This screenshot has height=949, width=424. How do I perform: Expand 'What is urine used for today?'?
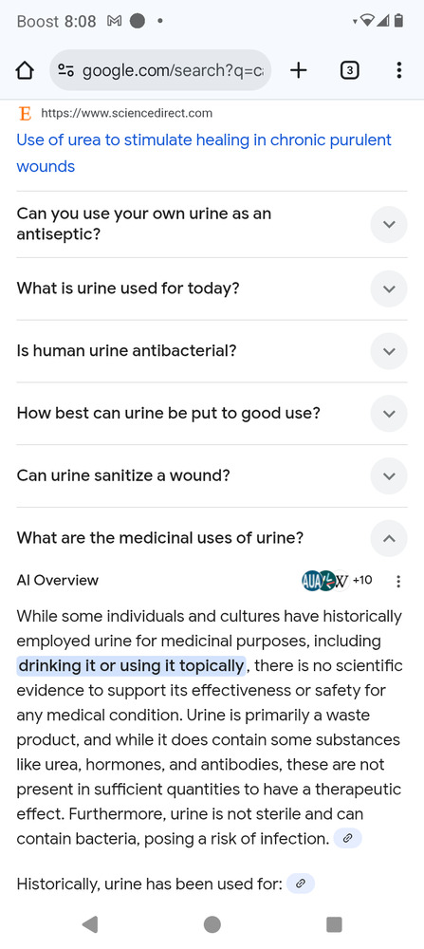[212, 288]
